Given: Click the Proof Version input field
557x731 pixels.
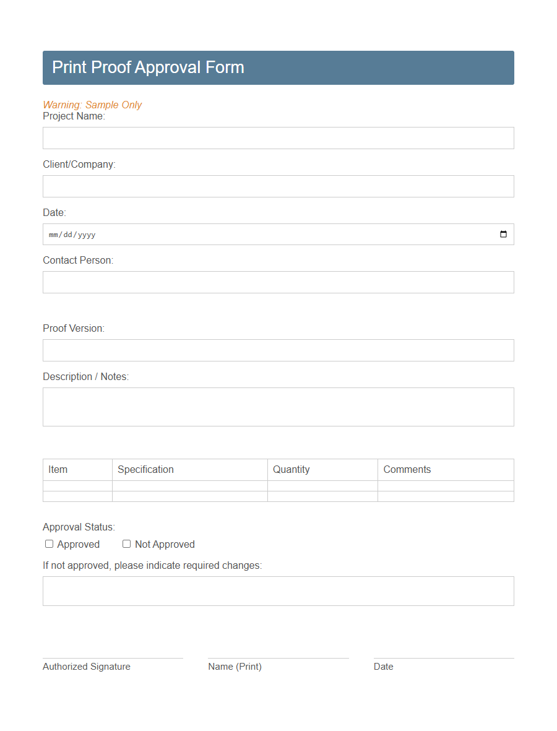Looking at the screenshot, I should coord(278,350).
